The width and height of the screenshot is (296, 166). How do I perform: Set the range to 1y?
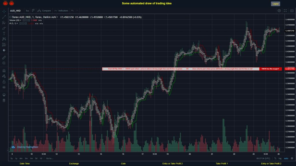pos(16,159)
